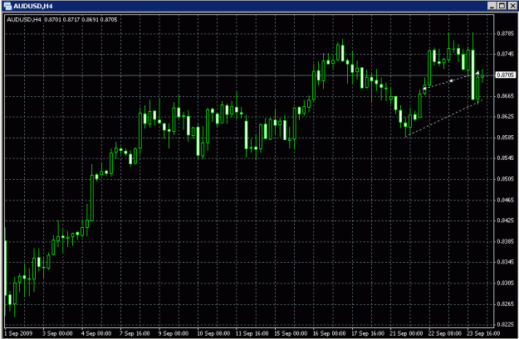519x339 pixels.
Task: Select the lower dashed trendline
Action: [x=443, y=118]
